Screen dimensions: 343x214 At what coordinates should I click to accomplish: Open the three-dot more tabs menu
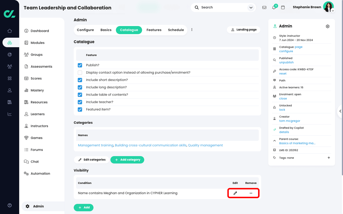click(x=192, y=30)
